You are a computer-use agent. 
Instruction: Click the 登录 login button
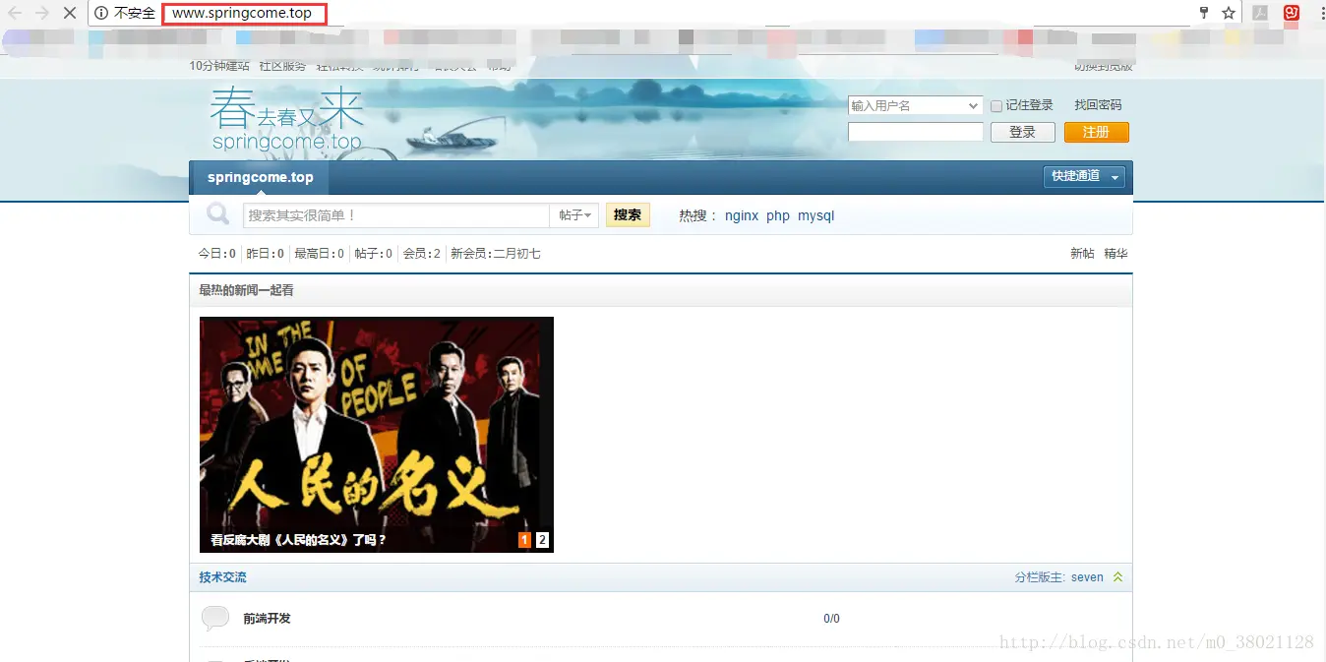pos(1022,132)
